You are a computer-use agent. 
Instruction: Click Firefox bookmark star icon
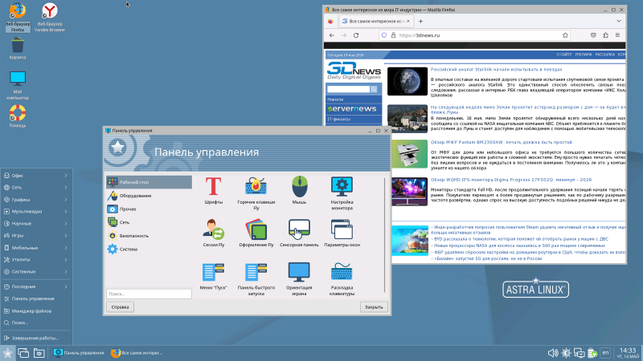(x=565, y=35)
